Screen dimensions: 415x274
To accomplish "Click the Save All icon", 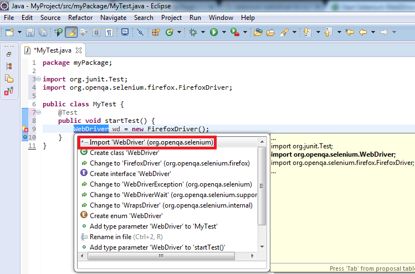I will pyautogui.click(x=43, y=32).
